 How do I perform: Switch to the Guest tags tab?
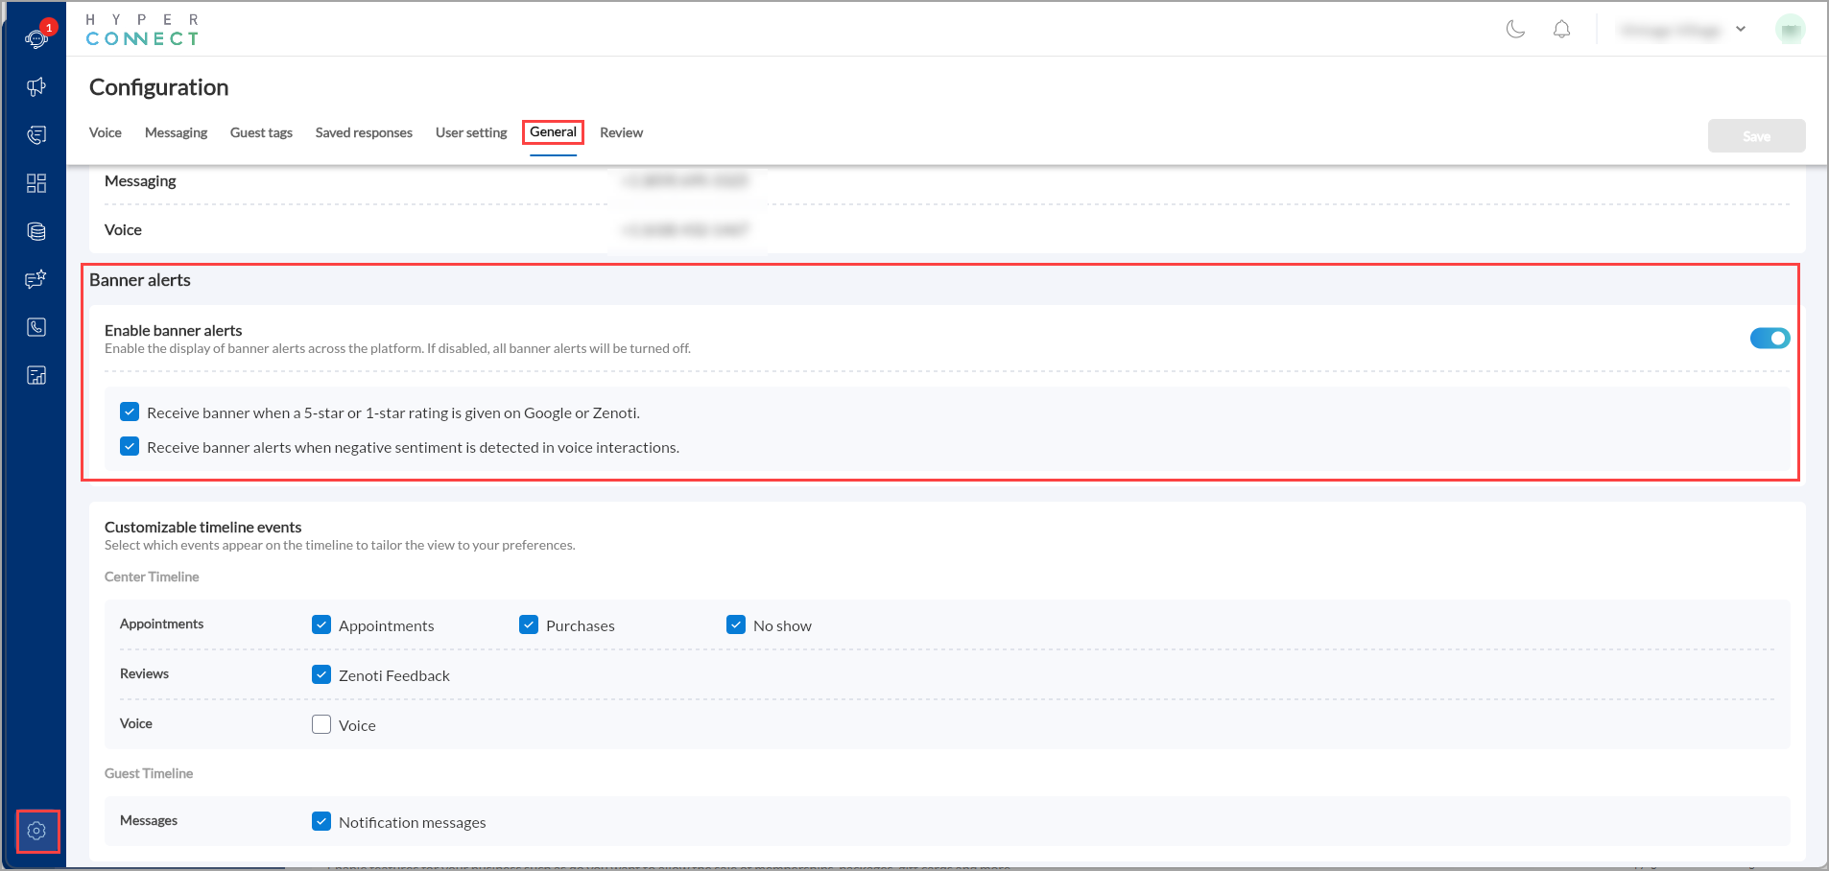261,132
